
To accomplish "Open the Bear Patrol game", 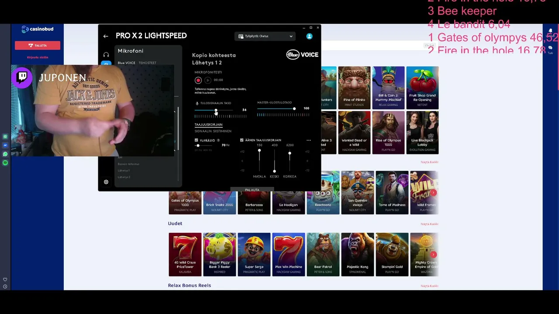I will click(x=323, y=255).
